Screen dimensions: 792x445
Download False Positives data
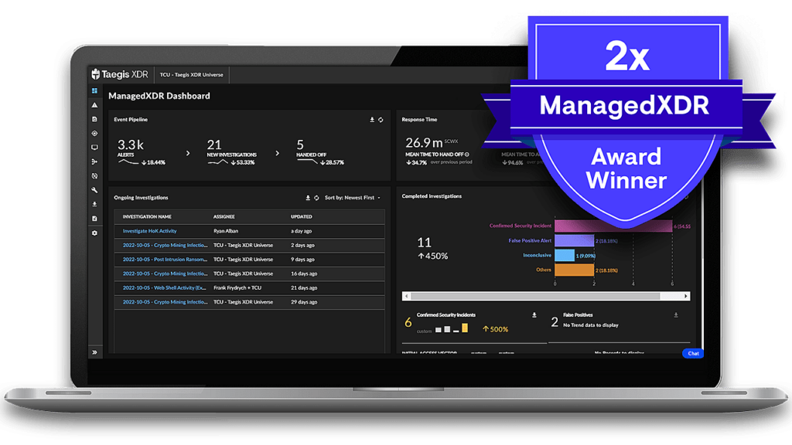(x=676, y=315)
